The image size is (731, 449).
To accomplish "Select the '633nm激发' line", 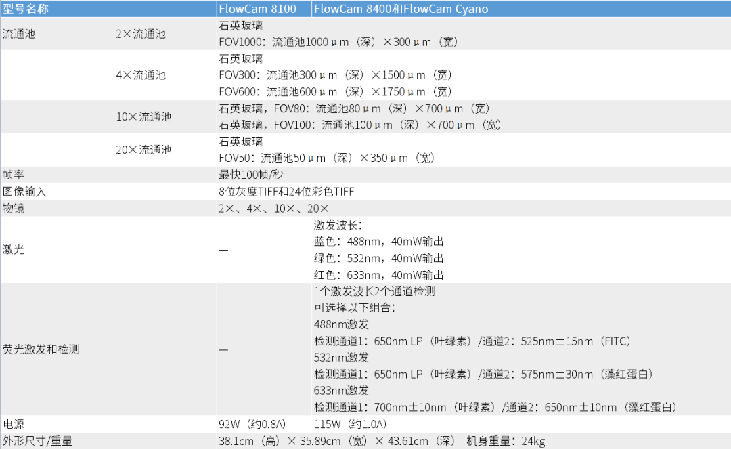I will [x=341, y=391].
